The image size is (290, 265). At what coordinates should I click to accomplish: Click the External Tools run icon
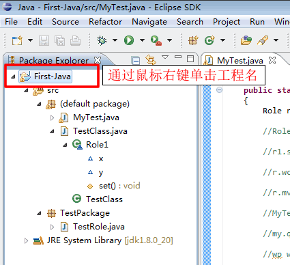[x=156, y=40]
